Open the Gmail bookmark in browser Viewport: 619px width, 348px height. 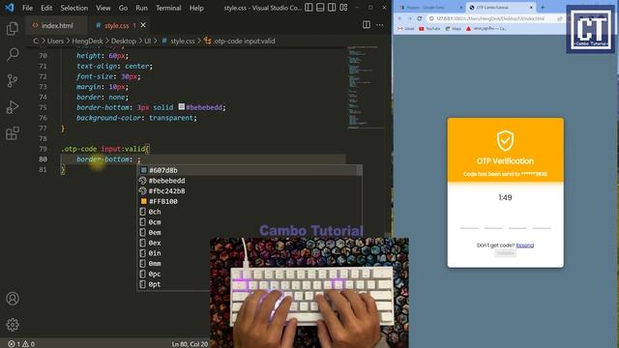406,29
